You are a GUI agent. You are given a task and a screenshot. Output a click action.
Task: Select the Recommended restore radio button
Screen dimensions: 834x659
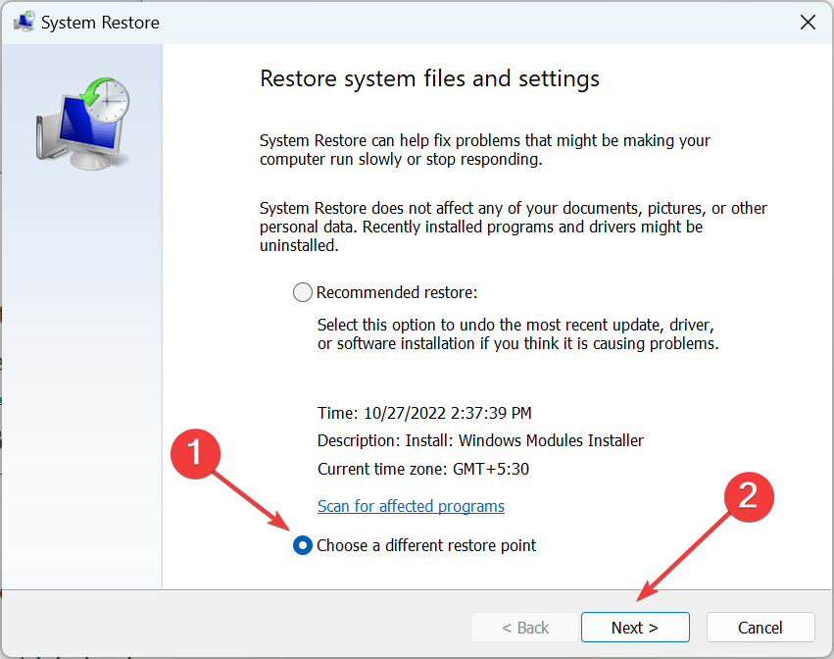coord(303,292)
